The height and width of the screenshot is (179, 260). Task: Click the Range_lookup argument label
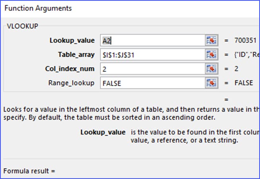(x=72, y=83)
